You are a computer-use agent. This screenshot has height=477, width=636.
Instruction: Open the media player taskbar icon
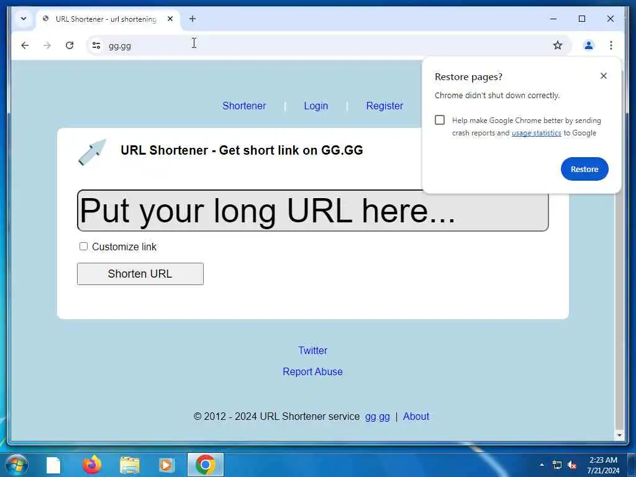[166, 465]
